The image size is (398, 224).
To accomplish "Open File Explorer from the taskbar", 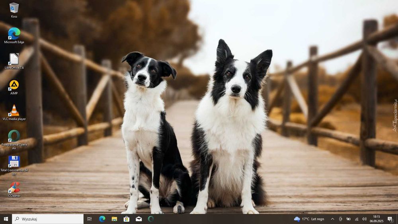I will tap(114, 219).
